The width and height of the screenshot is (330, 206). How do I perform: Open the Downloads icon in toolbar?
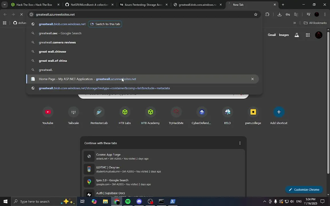[280, 15]
